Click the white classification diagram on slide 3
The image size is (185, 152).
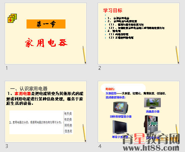(x=41, y=122)
